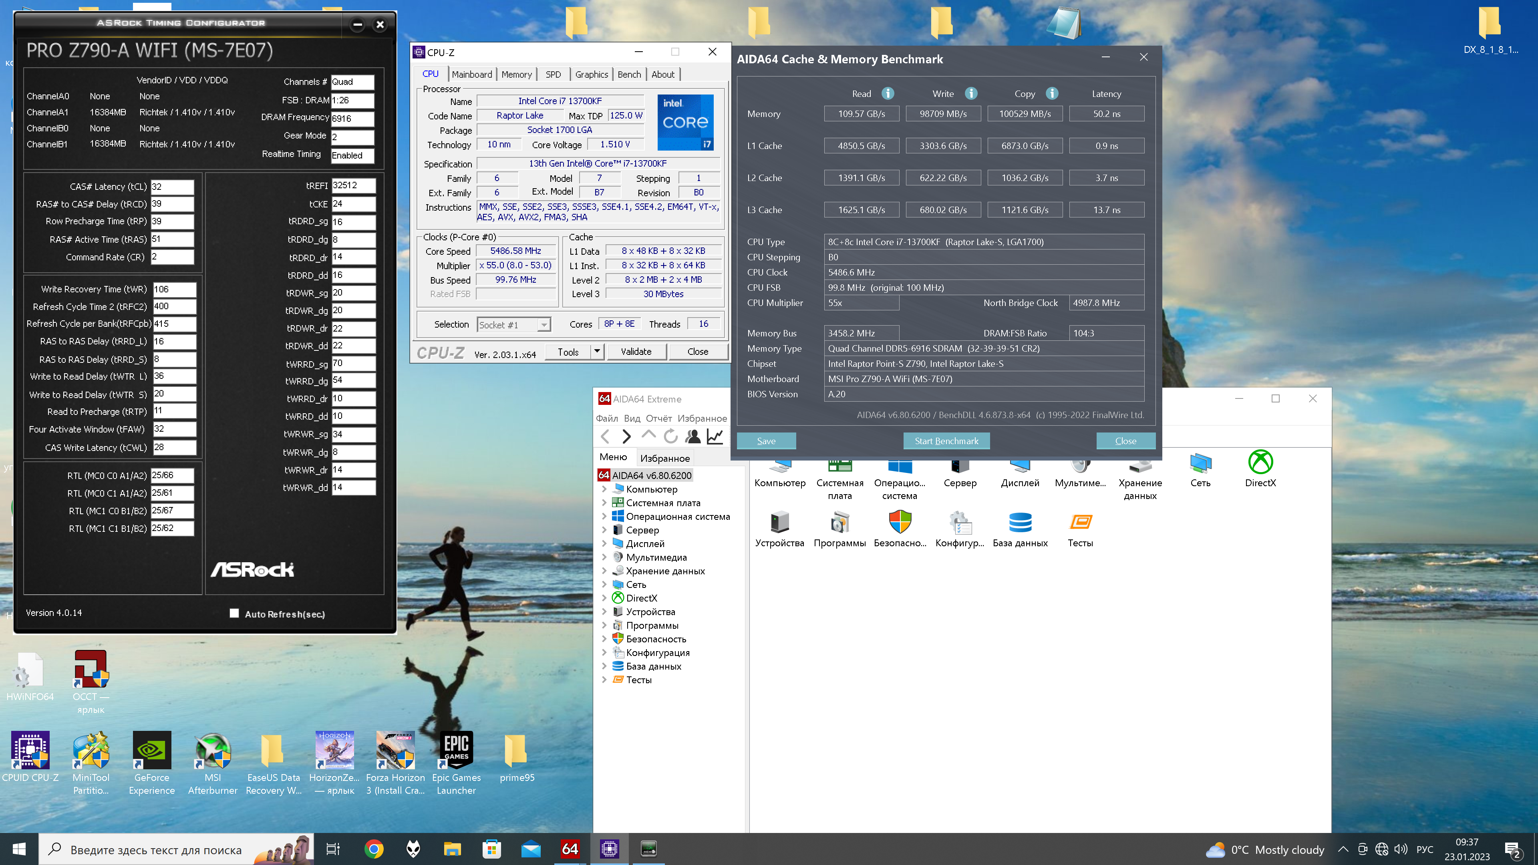Open the Отчёт menu in AIDA64
The height and width of the screenshot is (865, 1538).
pyautogui.click(x=658, y=418)
